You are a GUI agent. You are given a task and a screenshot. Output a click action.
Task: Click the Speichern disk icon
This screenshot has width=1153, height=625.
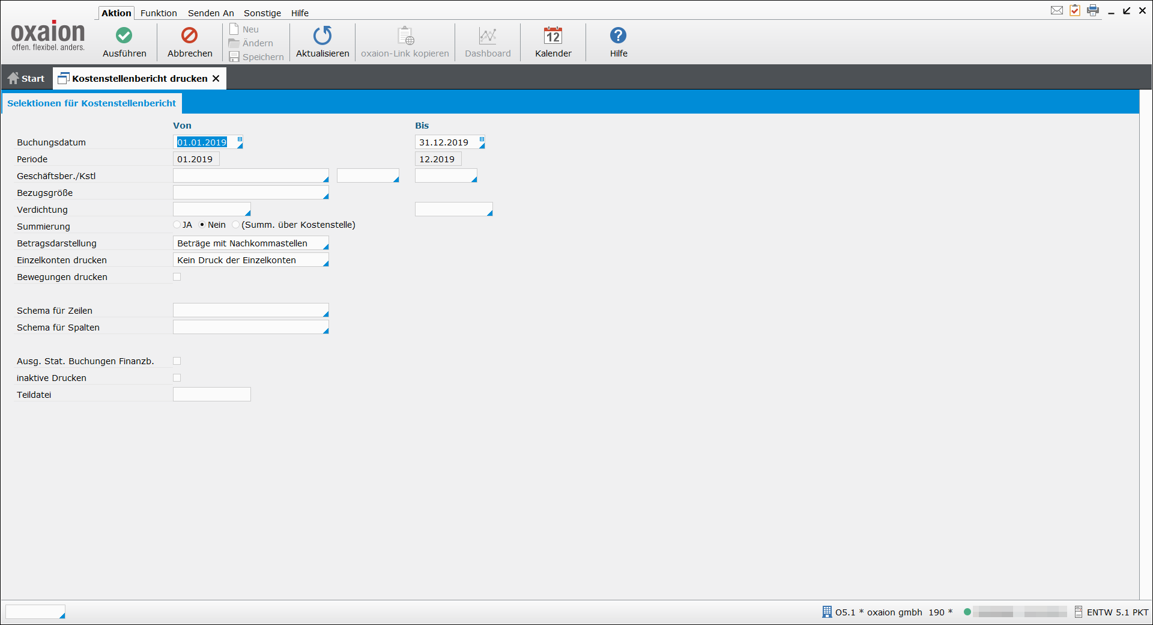[234, 57]
